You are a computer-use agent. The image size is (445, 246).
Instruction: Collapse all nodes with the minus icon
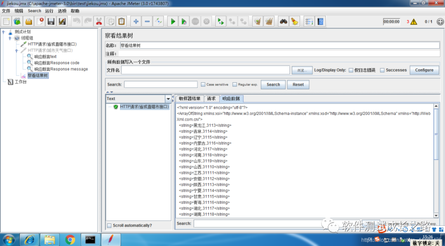[147, 21]
